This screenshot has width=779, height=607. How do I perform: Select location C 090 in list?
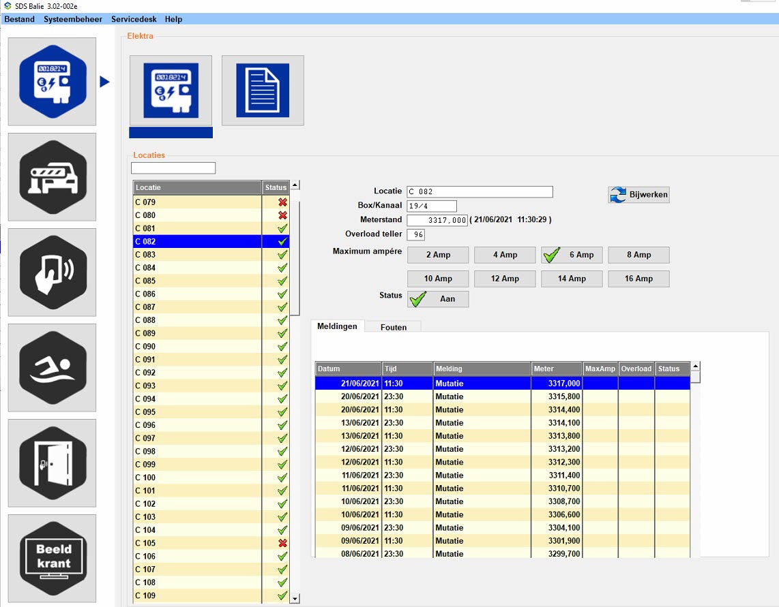[x=211, y=347]
